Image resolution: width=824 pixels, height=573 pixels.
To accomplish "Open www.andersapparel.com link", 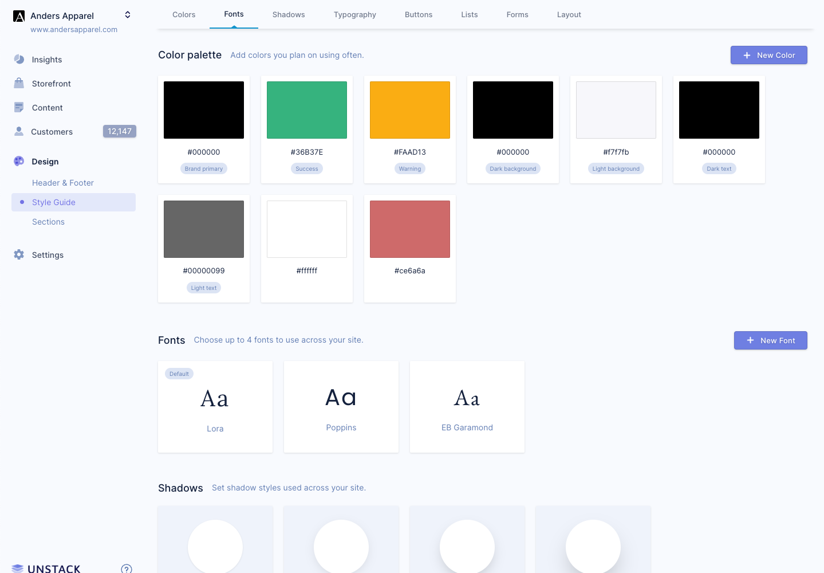I will (74, 29).
